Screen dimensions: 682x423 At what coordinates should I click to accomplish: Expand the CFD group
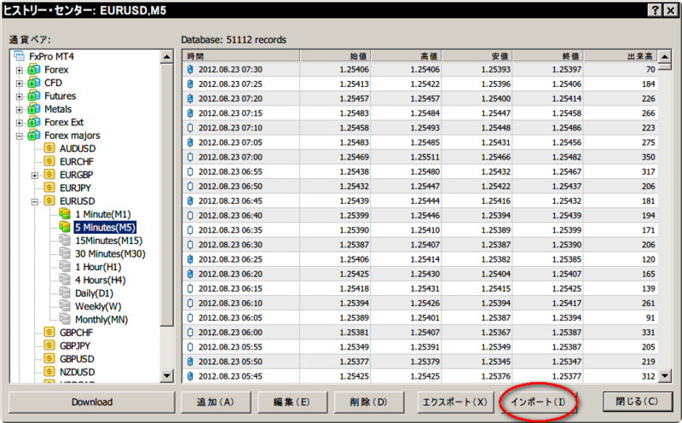(19, 83)
